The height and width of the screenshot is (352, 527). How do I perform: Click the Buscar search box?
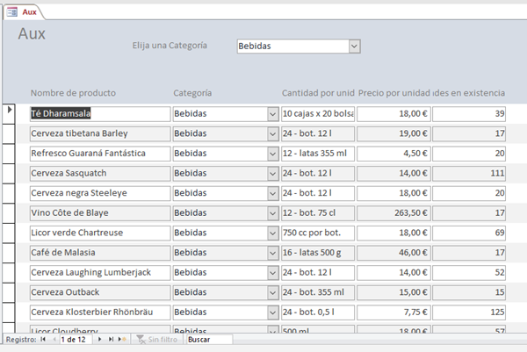tap(209, 339)
